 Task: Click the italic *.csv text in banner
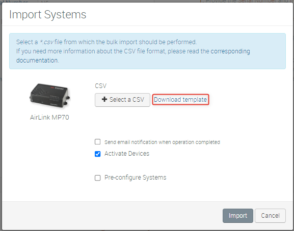coord(47,42)
